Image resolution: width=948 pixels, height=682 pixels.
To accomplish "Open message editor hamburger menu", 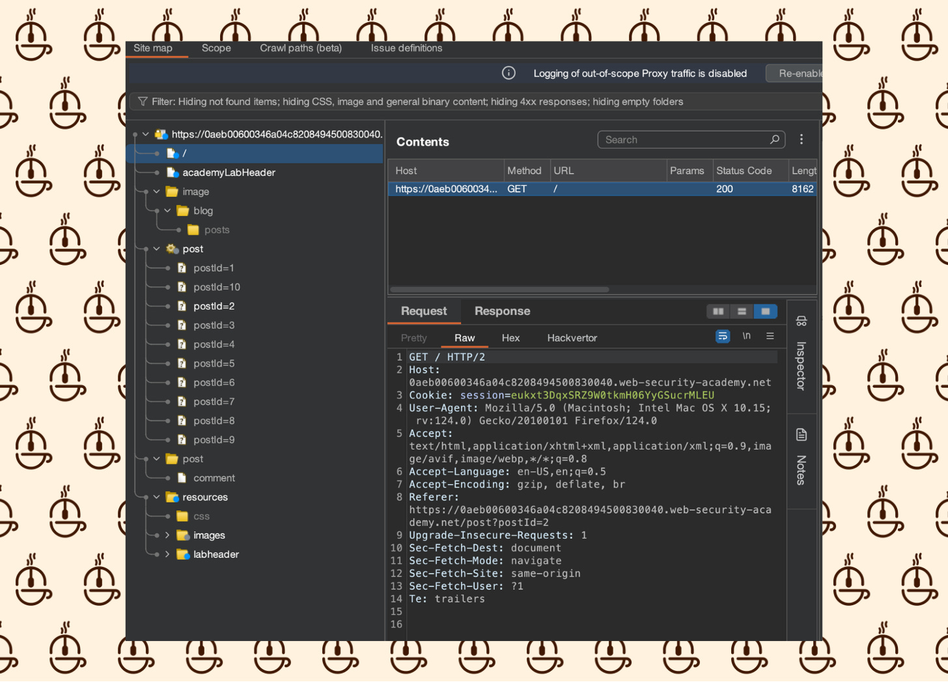I will pos(770,336).
